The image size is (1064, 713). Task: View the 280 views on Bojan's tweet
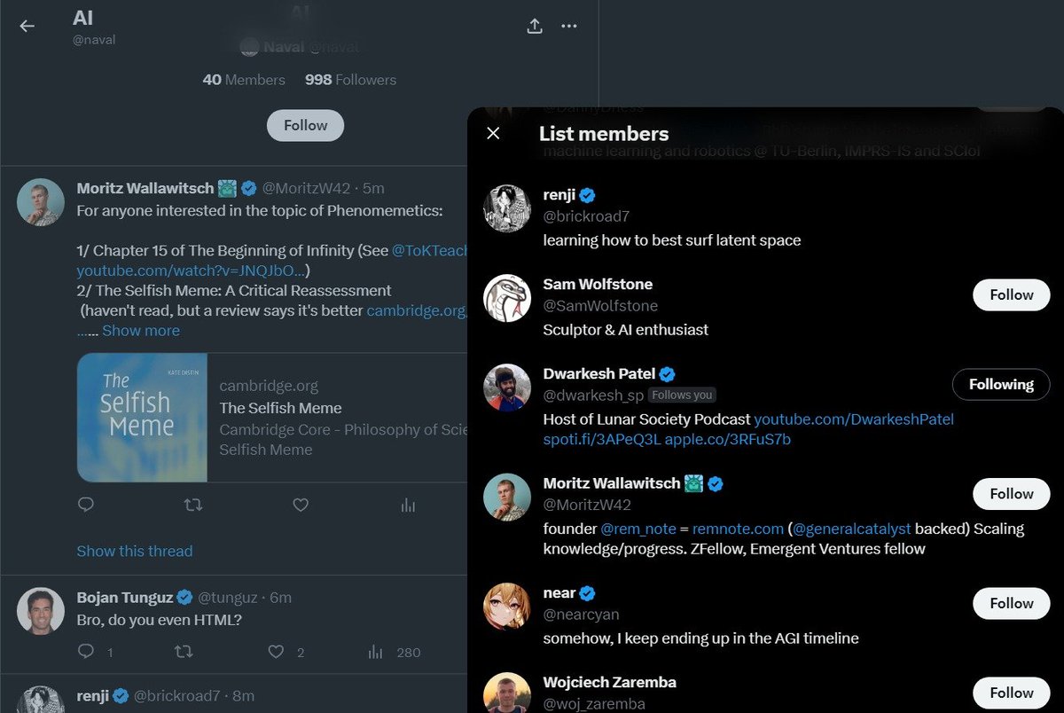pyautogui.click(x=395, y=652)
